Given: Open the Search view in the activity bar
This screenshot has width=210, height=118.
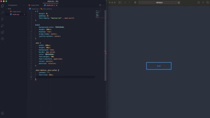Looking at the screenshot, I should 2,12.
